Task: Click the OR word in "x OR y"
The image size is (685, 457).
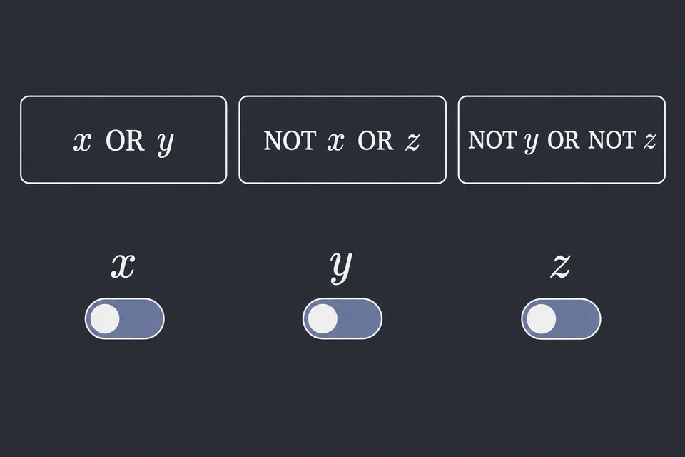Action: tap(125, 141)
